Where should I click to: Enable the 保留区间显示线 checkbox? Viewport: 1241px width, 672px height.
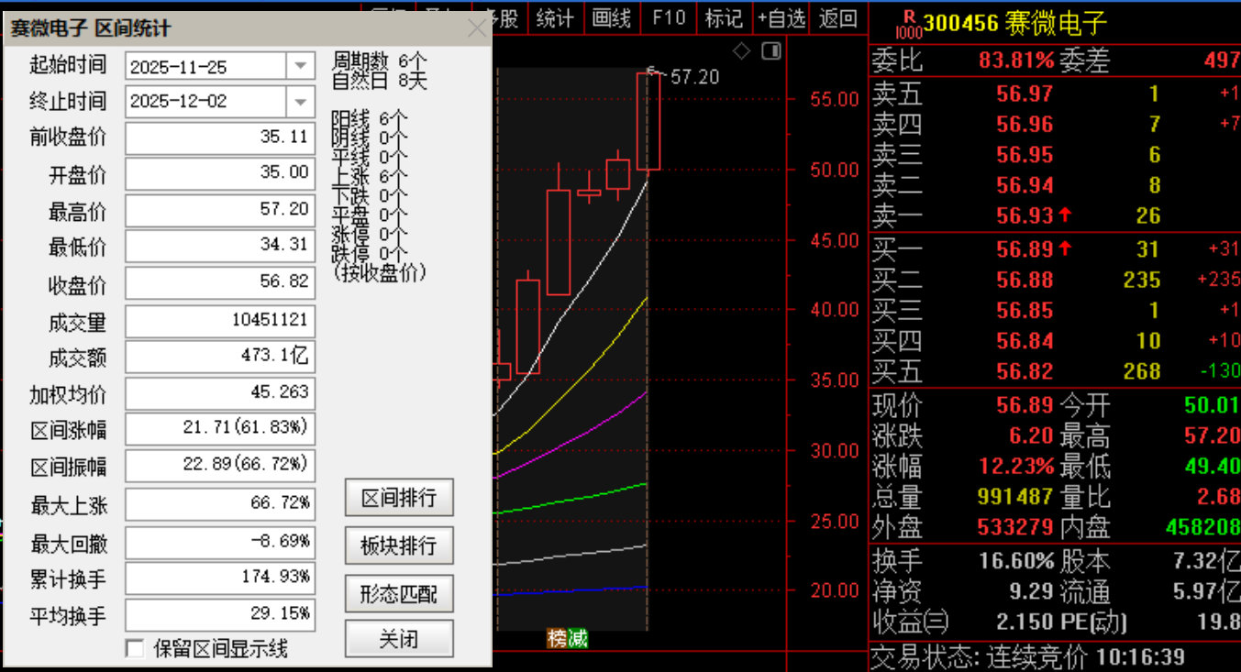[x=135, y=649]
